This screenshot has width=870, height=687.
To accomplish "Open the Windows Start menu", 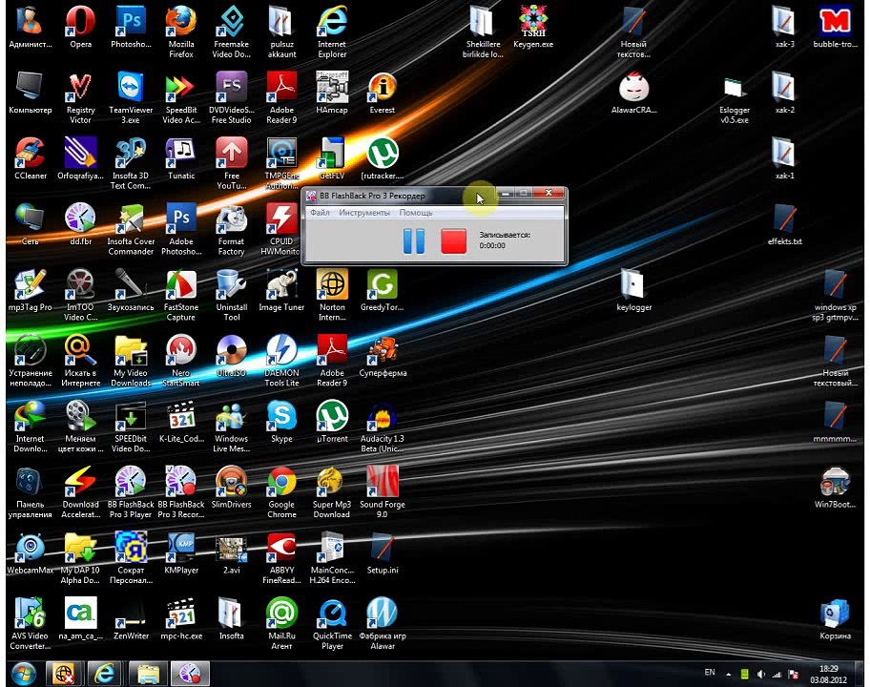I will [23, 674].
